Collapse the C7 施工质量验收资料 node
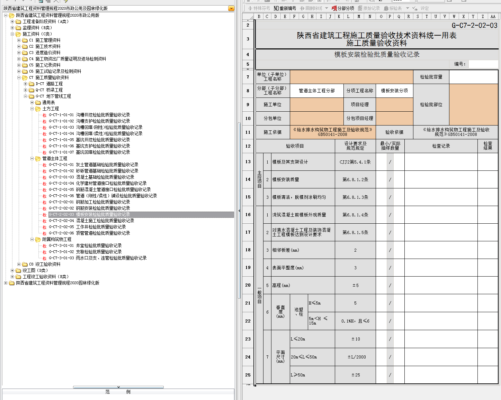Image resolution: width=501 pixels, height=400 pixels. 19,77
